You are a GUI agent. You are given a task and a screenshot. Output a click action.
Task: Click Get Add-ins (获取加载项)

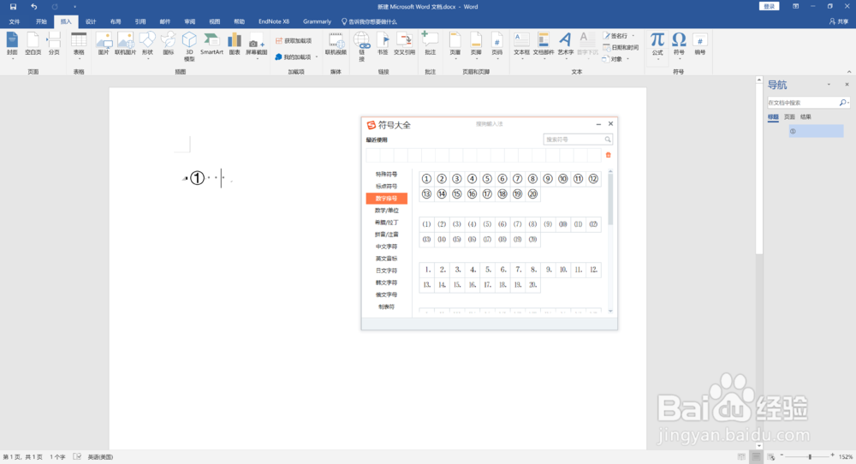(293, 41)
